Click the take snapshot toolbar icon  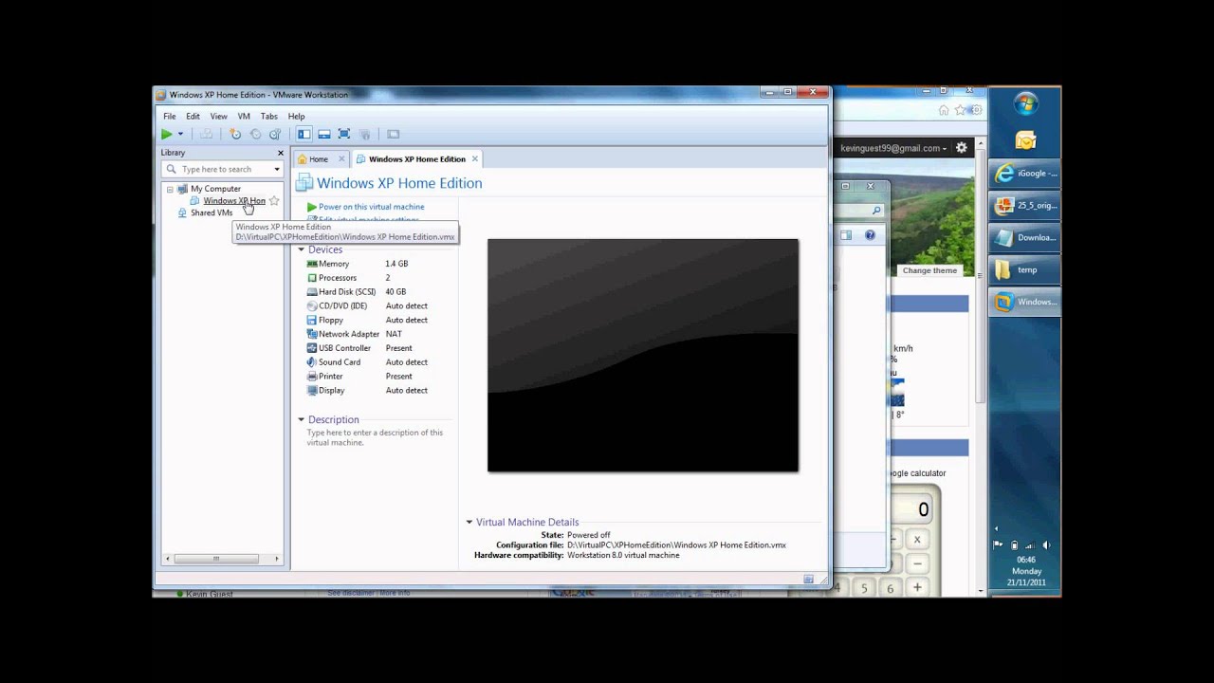click(235, 134)
